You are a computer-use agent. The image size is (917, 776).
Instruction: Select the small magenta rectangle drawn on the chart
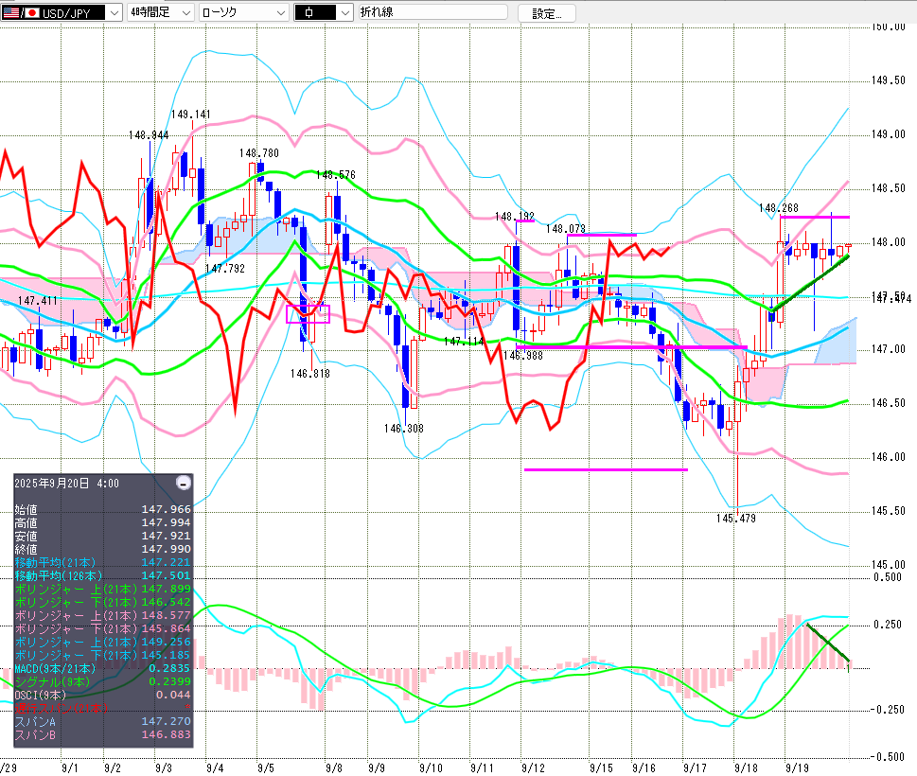point(308,314)
